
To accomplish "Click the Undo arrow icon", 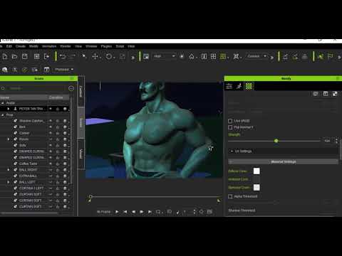I will [x=63, y=56].
